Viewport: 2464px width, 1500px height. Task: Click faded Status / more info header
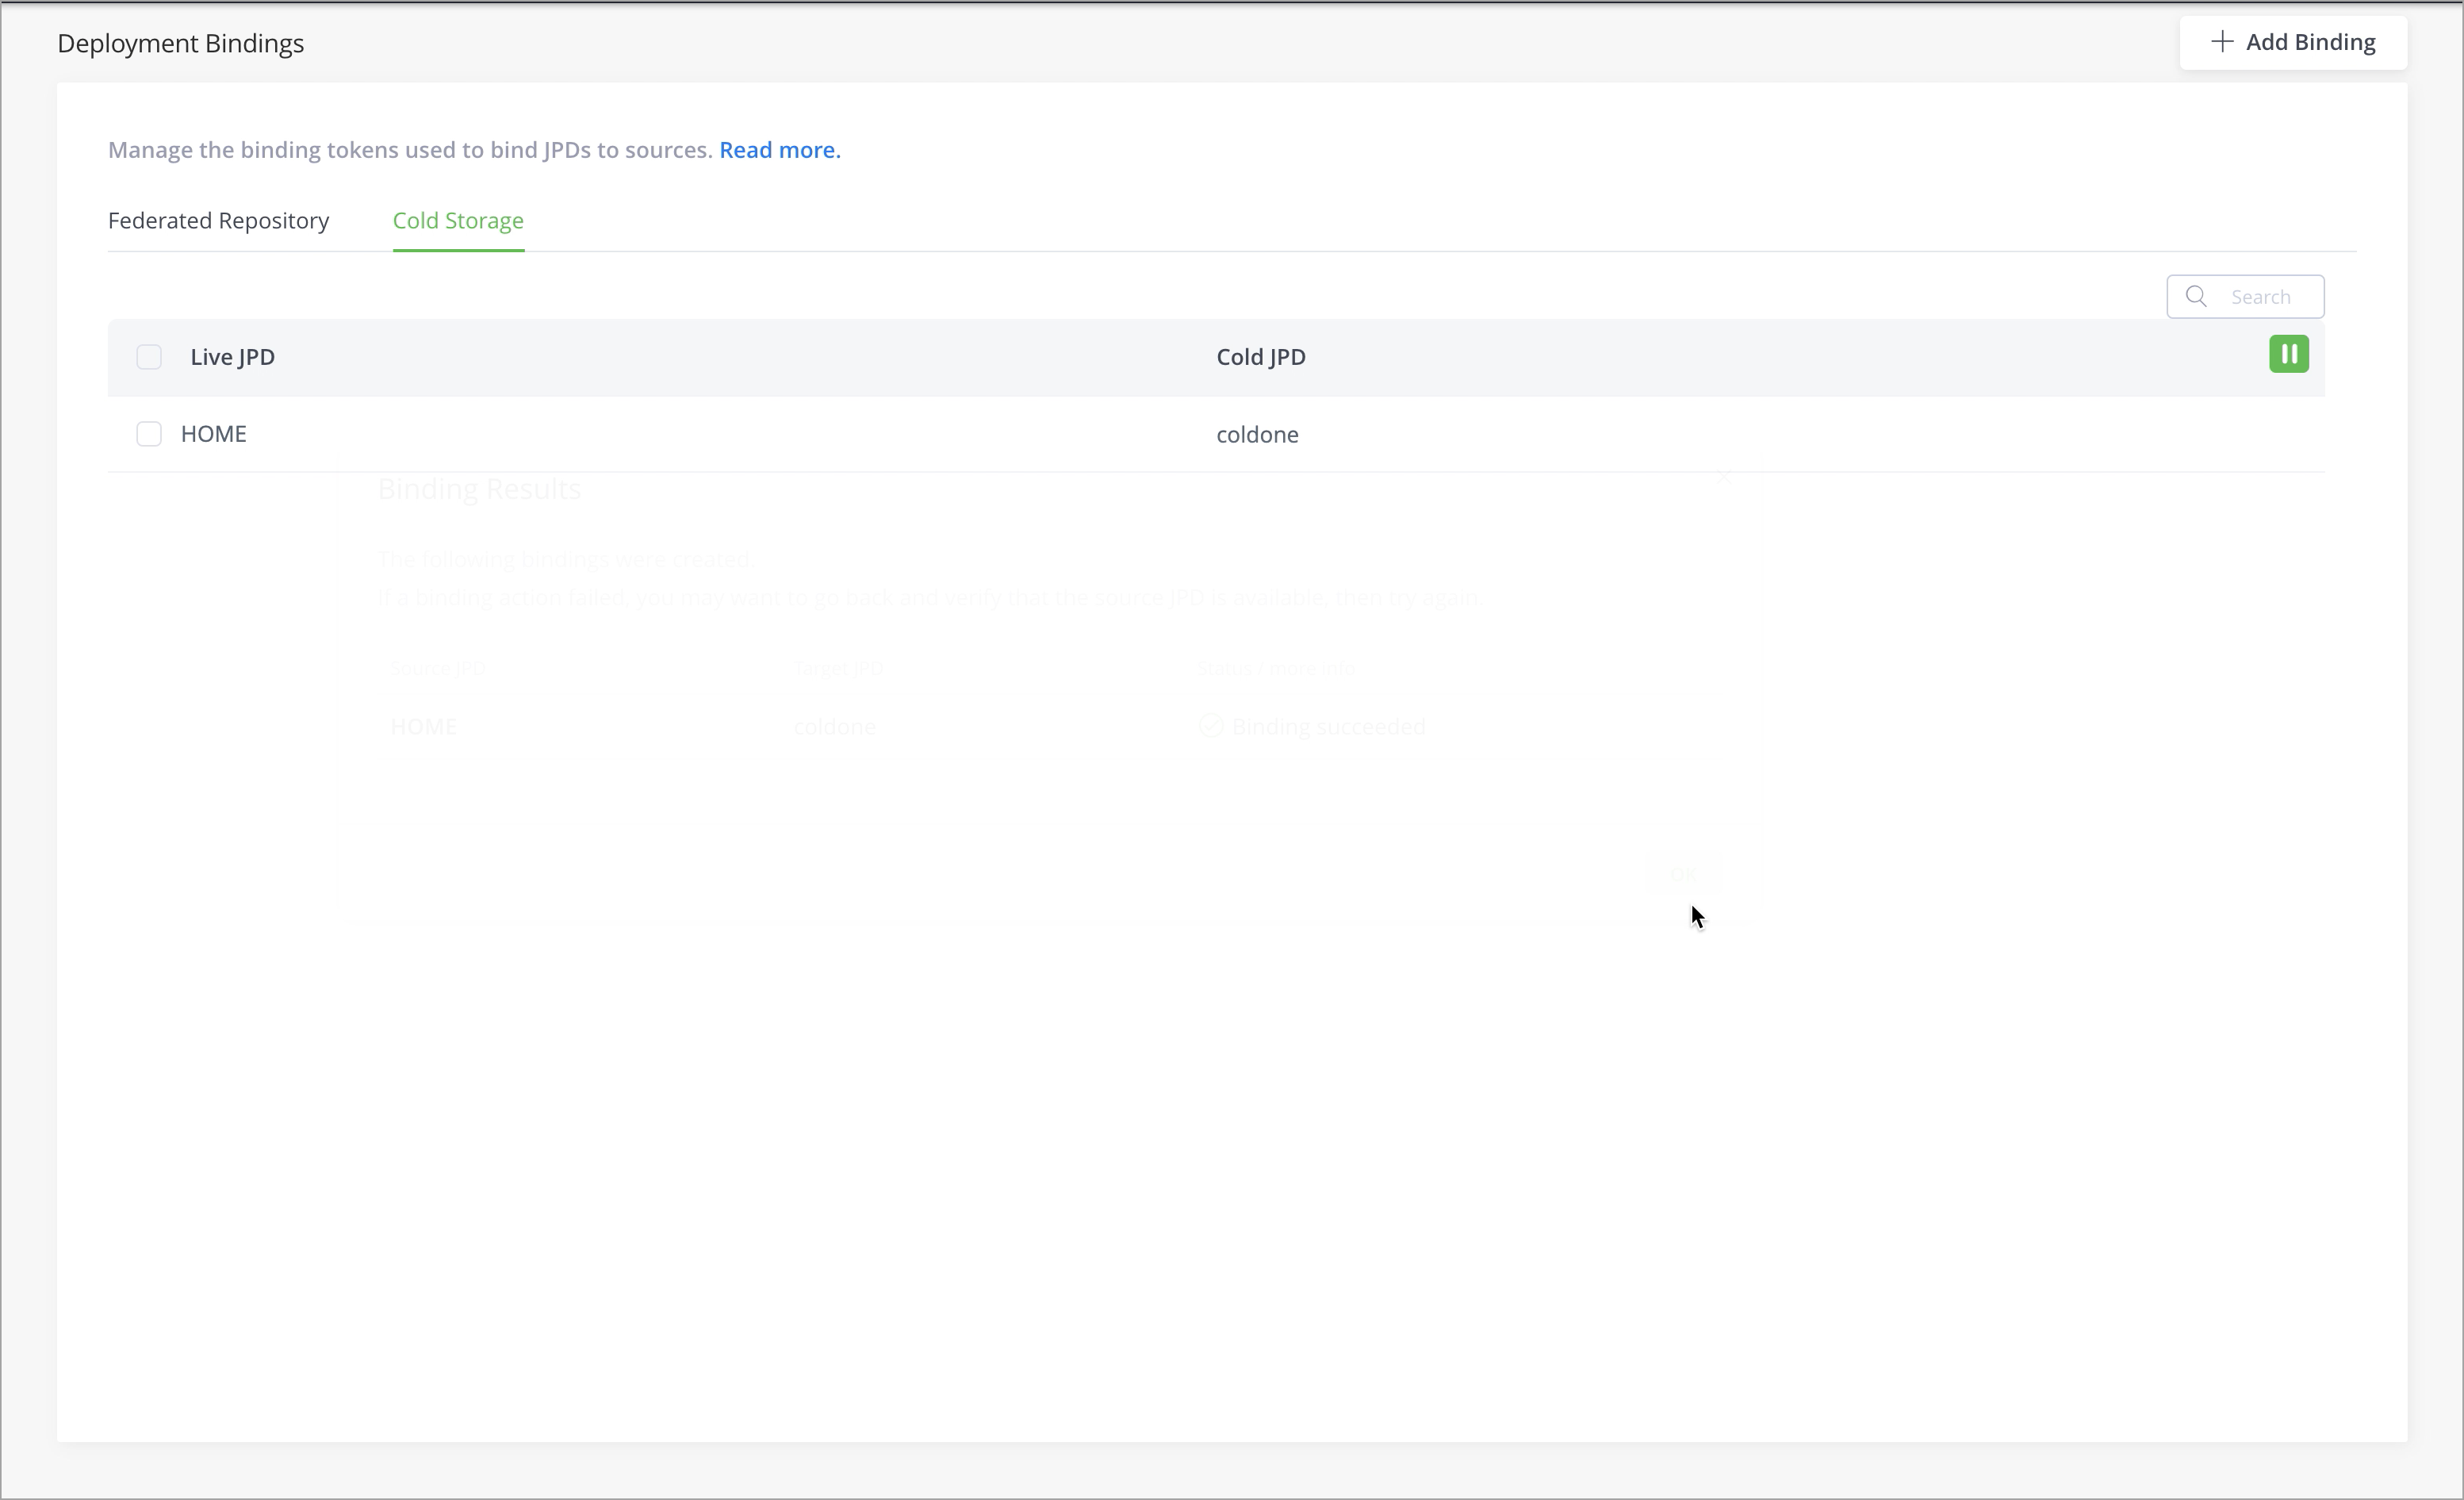click(1275, 668)
